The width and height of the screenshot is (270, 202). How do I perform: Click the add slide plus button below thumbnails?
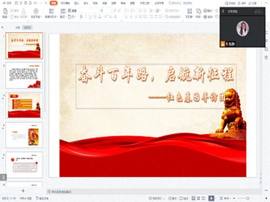(x=23, y=191)
